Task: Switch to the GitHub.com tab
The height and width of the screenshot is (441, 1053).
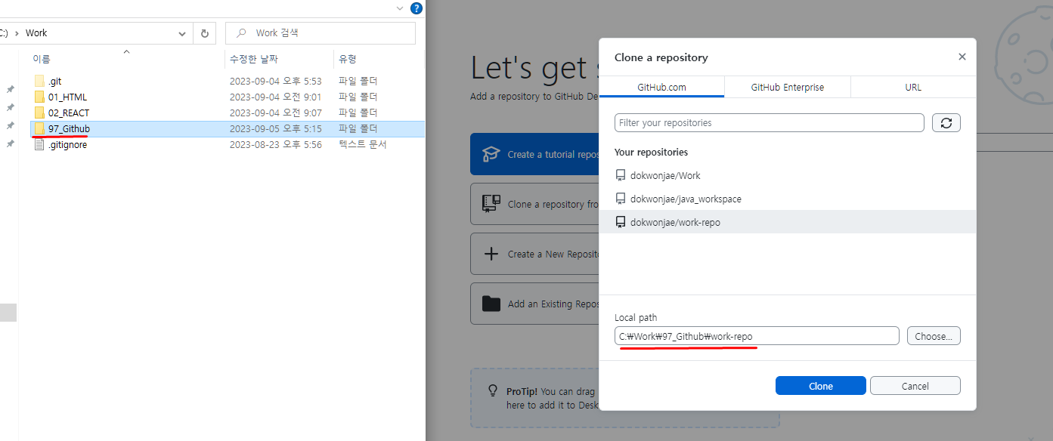Action: 661,87
